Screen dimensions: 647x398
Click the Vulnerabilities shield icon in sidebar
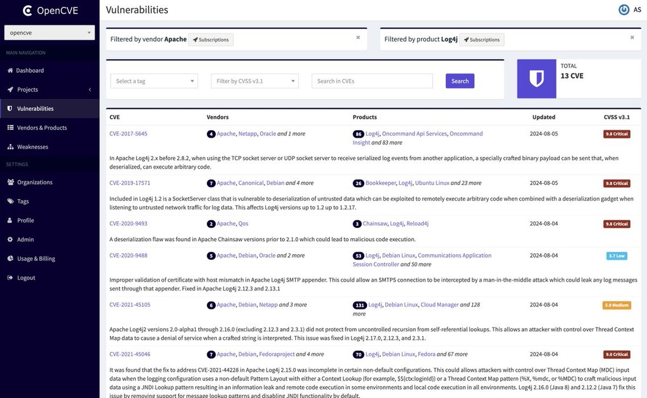(10, 109)
